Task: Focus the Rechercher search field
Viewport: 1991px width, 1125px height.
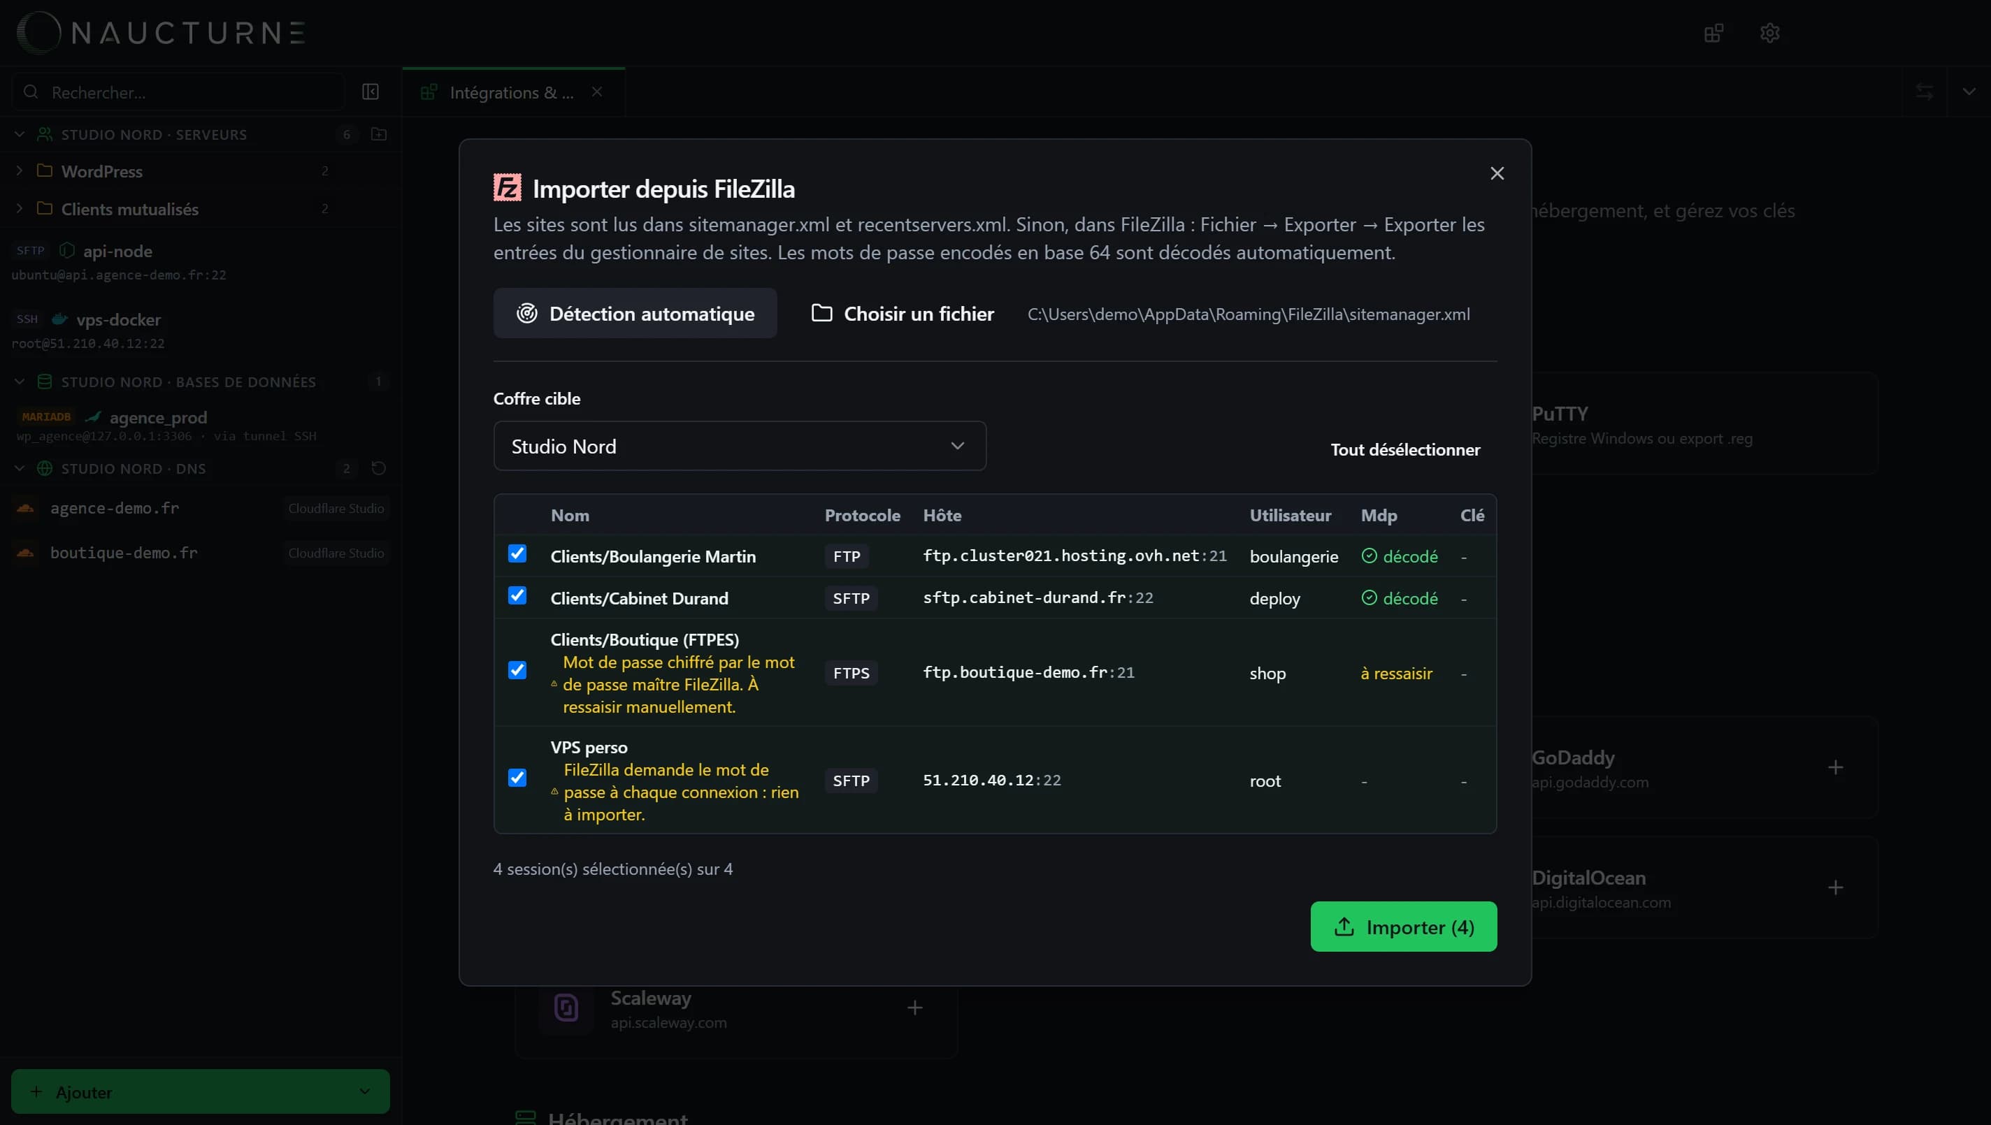Action: point(178,92)
